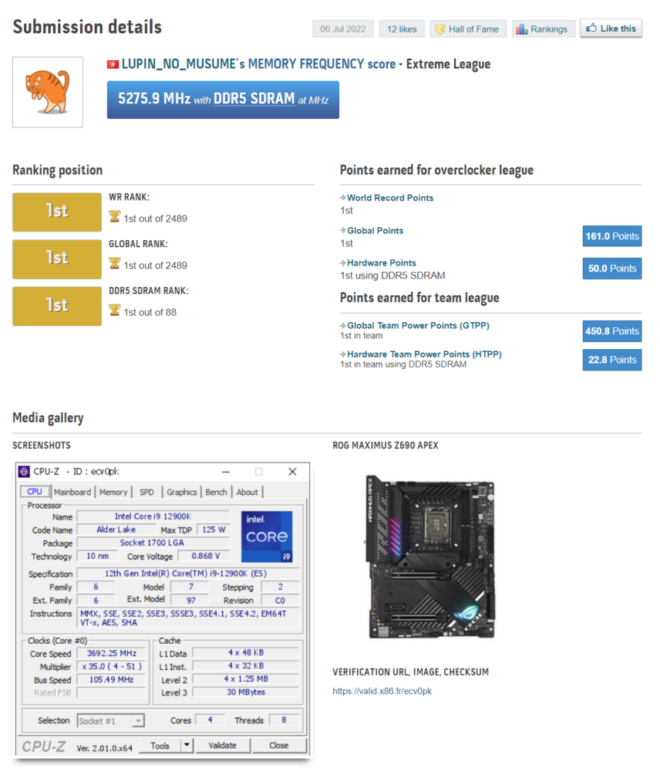The width and height of the screenshot is (660, 772).
Task: Open the Global Points link
Action: (x=375, y=230)
